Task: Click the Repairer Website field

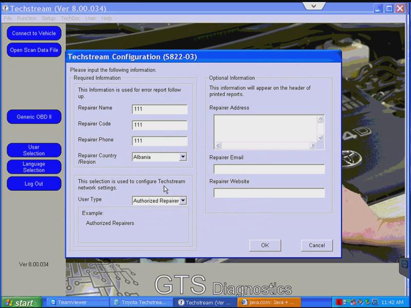Action: [269, 193]
